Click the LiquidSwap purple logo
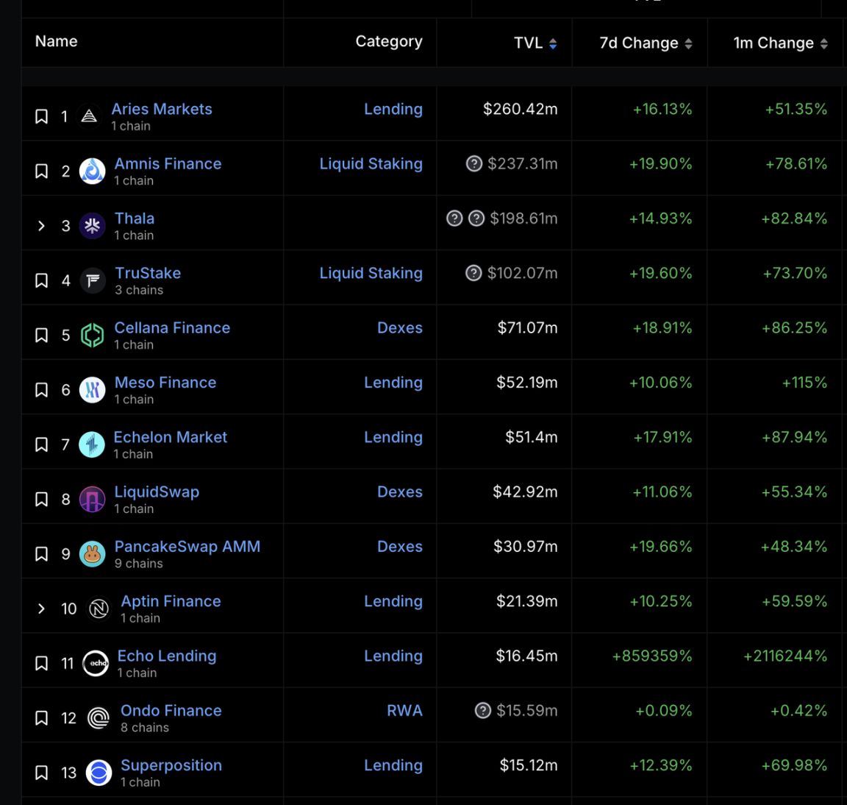The width and height of the screenshot is (847, 805). click(x=93, y=499)
